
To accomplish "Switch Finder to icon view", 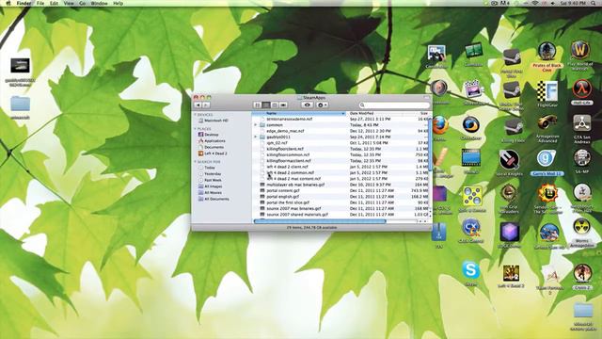I will (x=258, y=105).
